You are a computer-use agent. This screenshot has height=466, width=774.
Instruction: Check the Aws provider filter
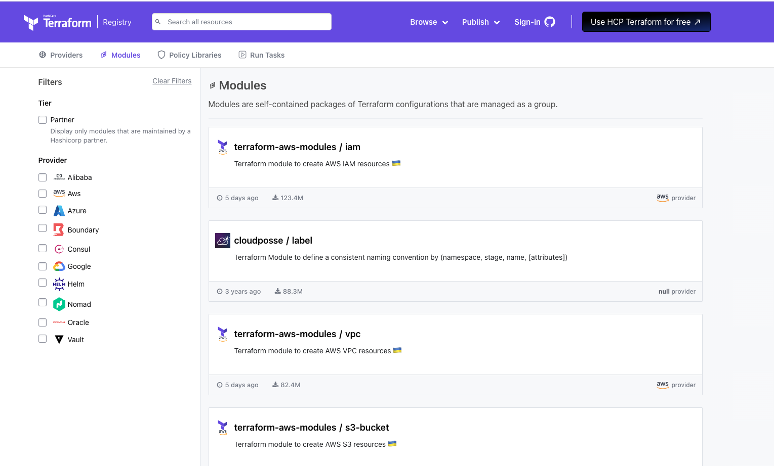(43, 194)
